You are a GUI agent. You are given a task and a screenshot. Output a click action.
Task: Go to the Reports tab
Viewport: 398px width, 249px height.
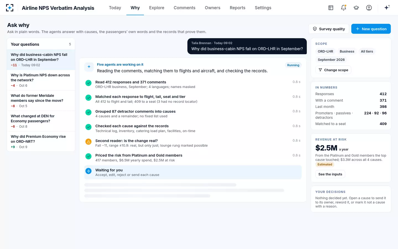tap(237, 8)
